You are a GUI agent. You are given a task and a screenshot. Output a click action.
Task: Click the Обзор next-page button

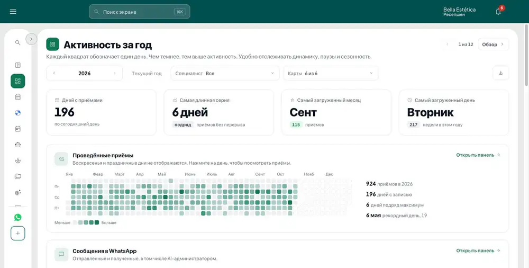click(493, 44)
